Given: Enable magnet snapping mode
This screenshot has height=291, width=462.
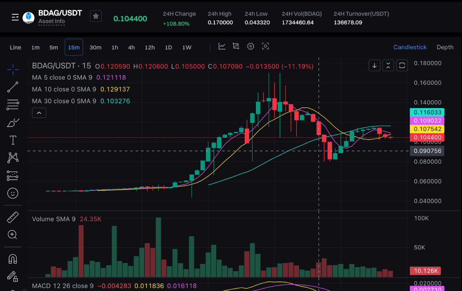Looking at the screenshot, I should (12, 259).
